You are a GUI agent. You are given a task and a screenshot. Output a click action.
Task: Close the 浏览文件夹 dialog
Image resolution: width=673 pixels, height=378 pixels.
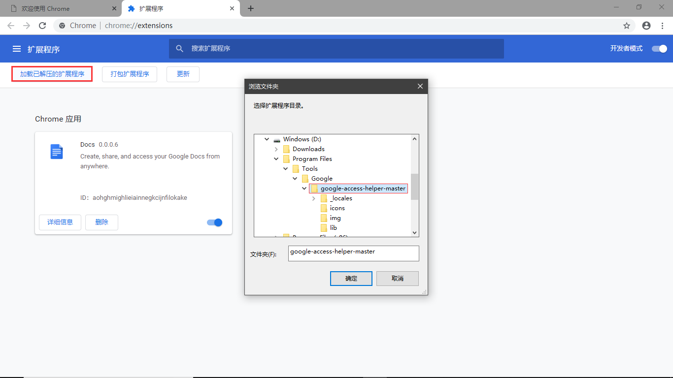(x=420, y=86)
